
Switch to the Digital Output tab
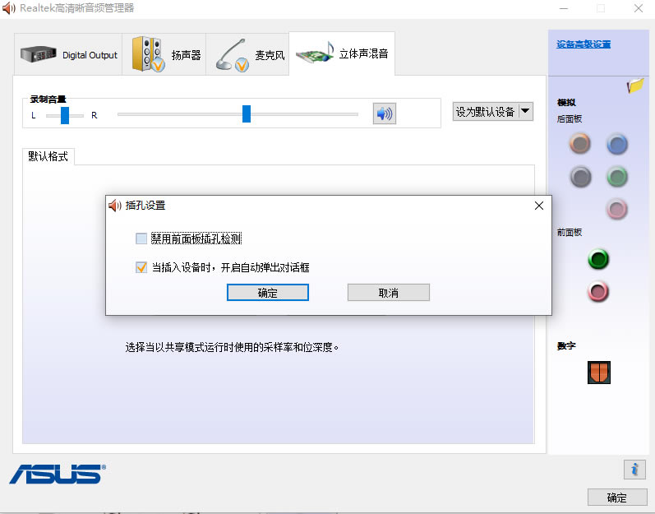pyautogui.click(x=69, y=55)
